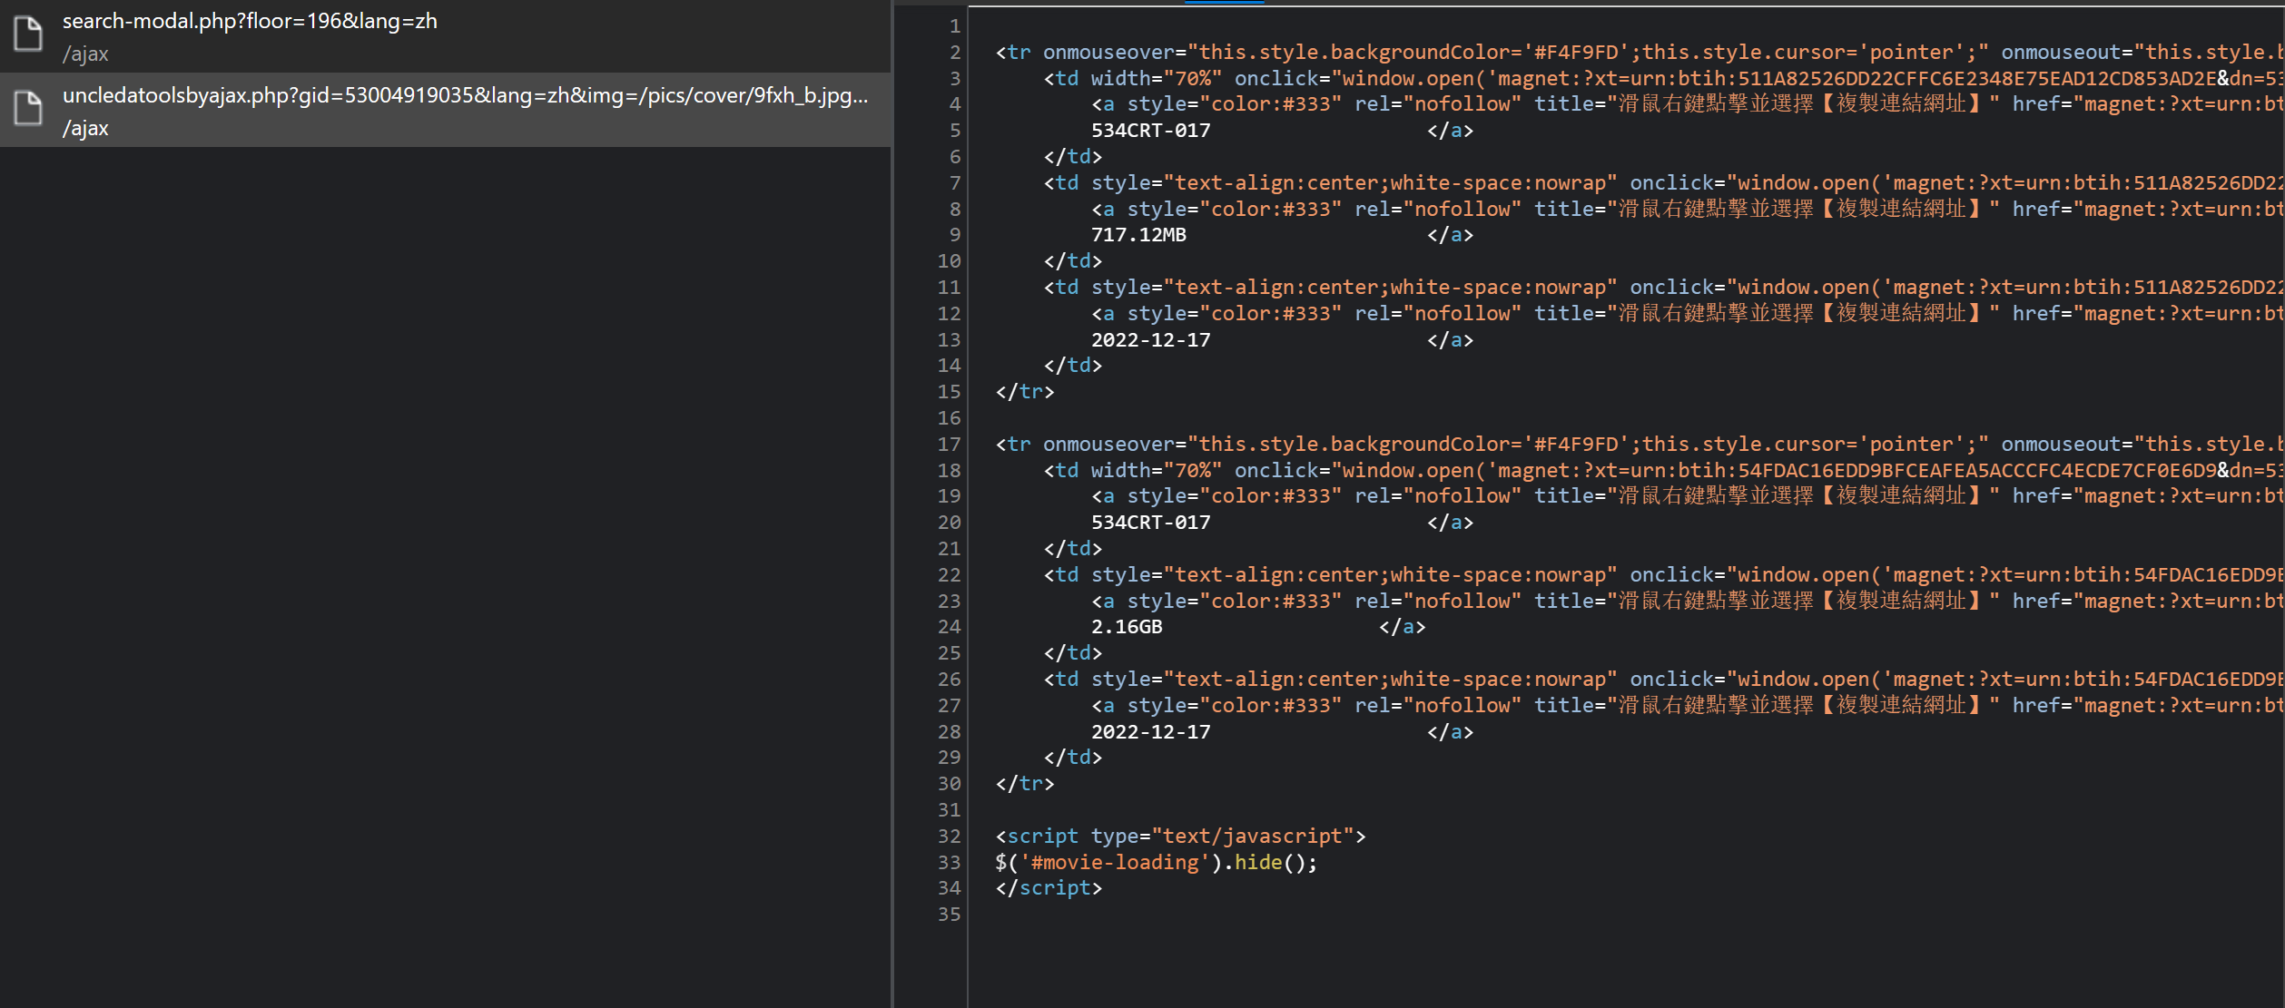Click line number 17 in the gutter
2285x1008 pixels.
[949, 445]
